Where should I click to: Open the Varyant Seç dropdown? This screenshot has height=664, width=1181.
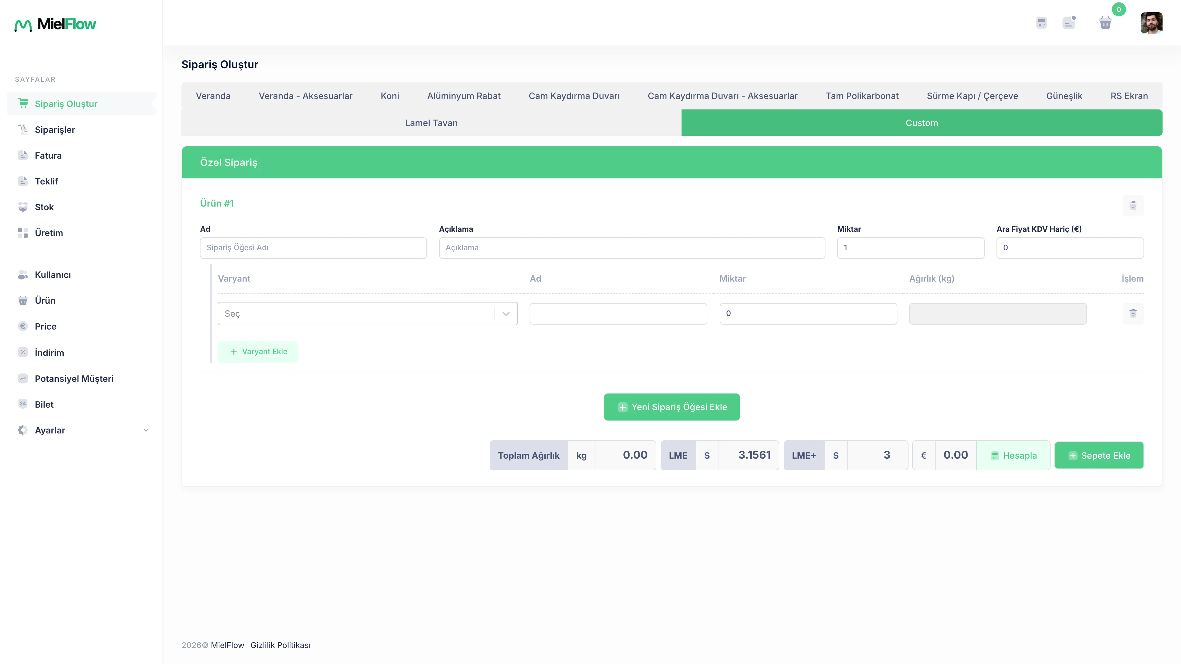point(368,314)
